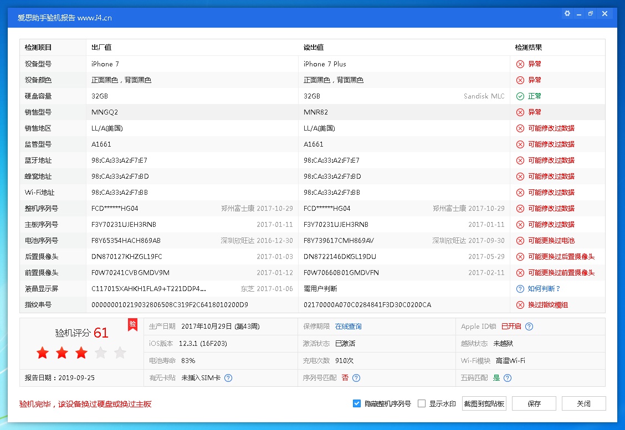
Task: Click the help icon beside 未插入SIM卡
Action: pyautogui.click(x=228, y=378)
